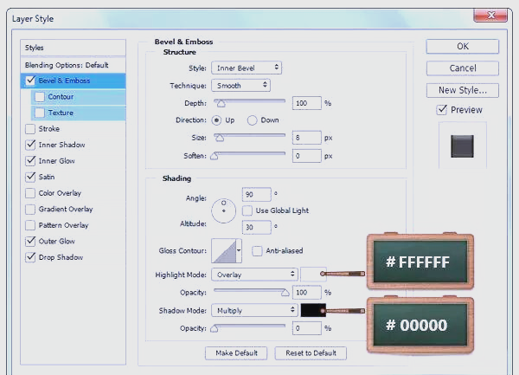Screen dimensions: 519x375
Task: Disable the Bevel & Emboss checkbox
Action: pos(31,81)
